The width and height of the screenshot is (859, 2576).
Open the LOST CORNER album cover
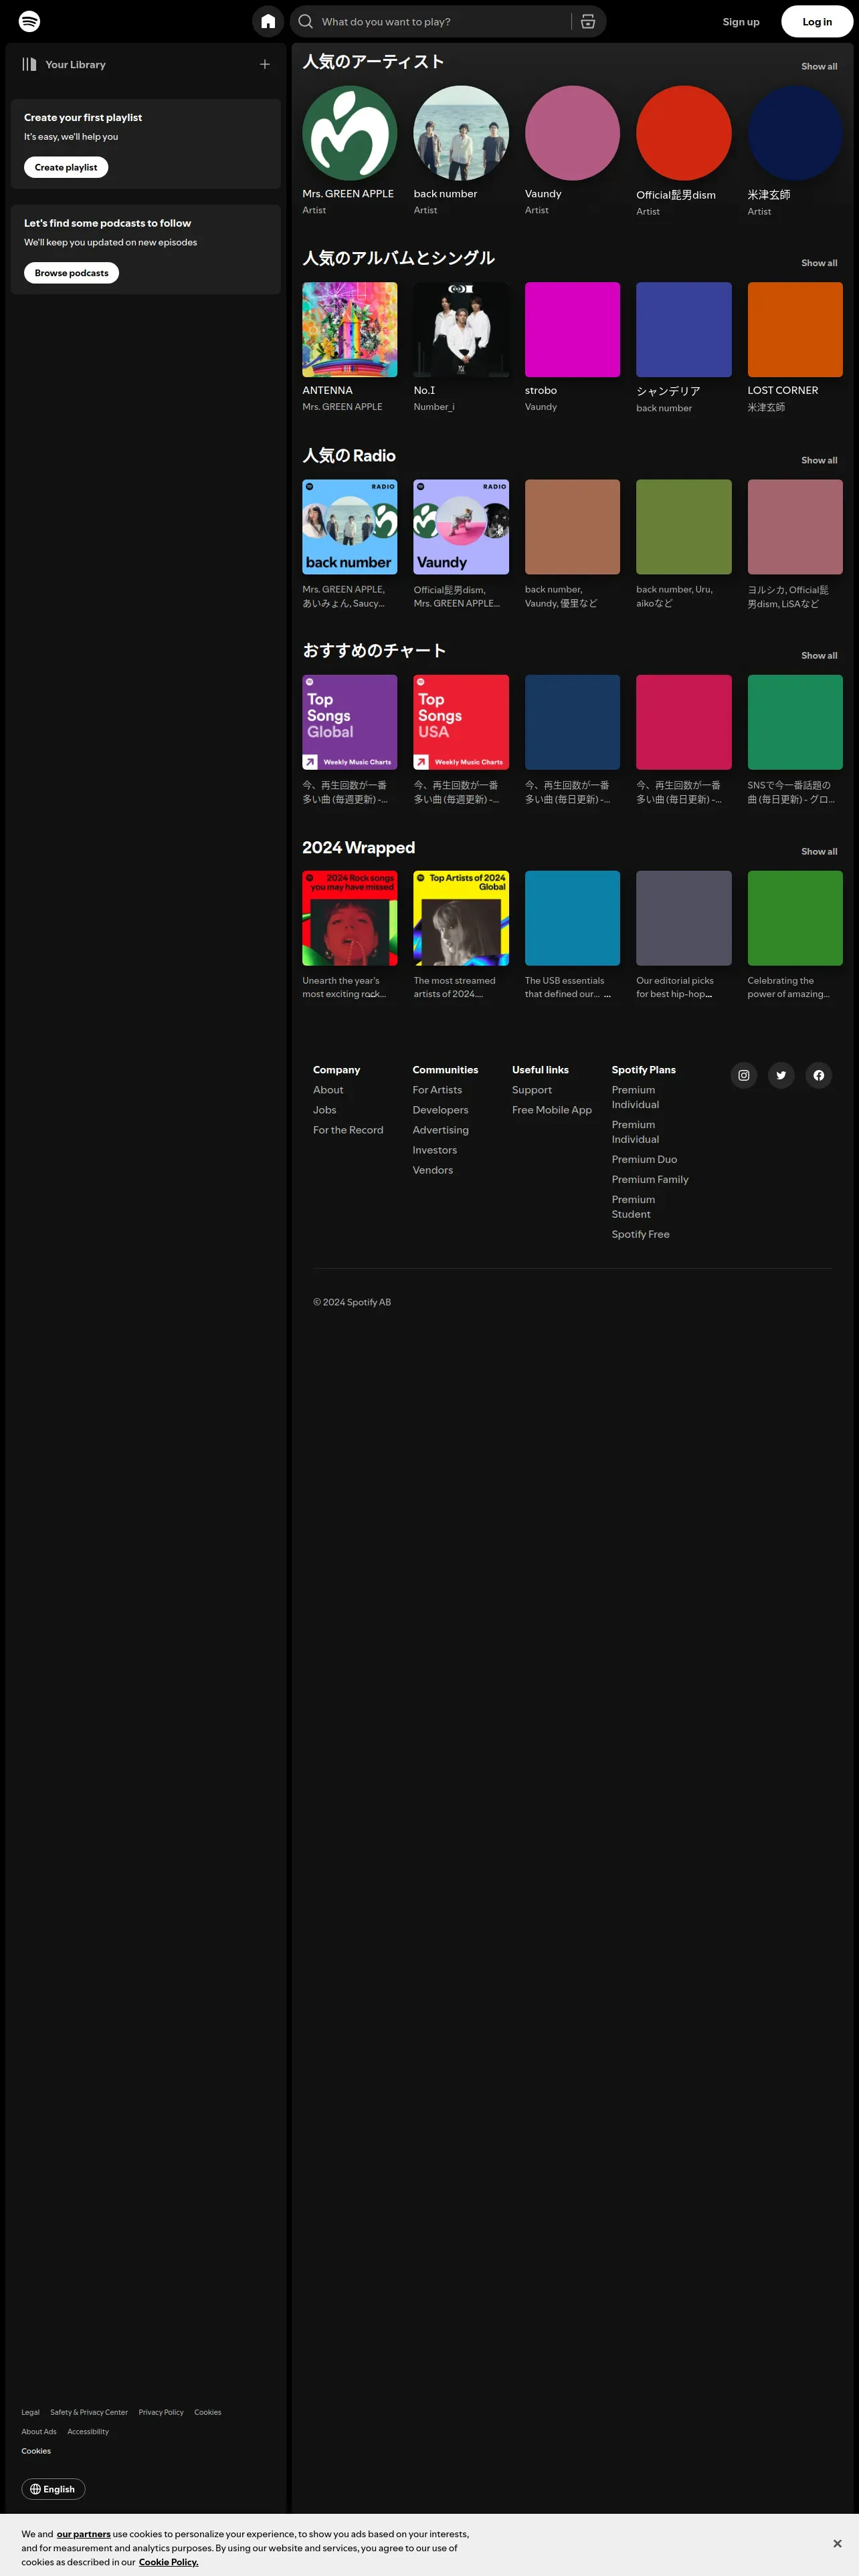tap(795, 329)
